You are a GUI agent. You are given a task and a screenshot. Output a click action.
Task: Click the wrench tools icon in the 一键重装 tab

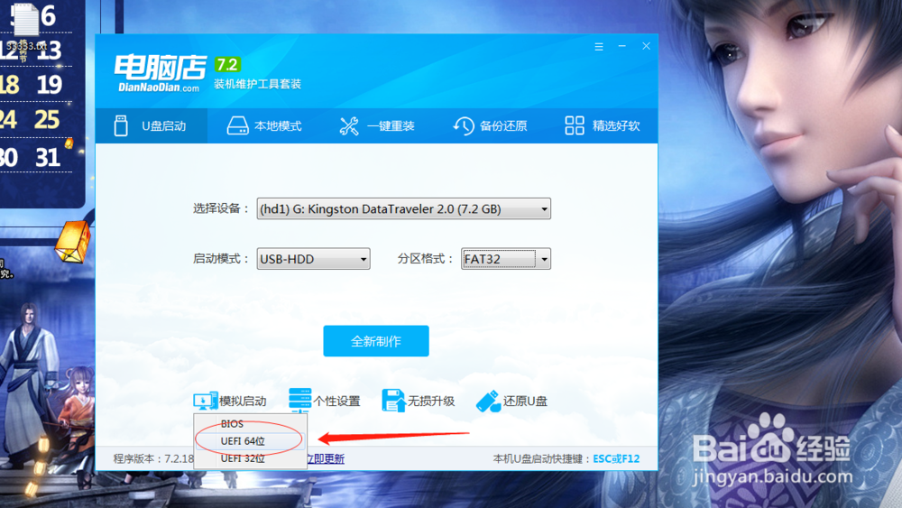coord(348,126)
